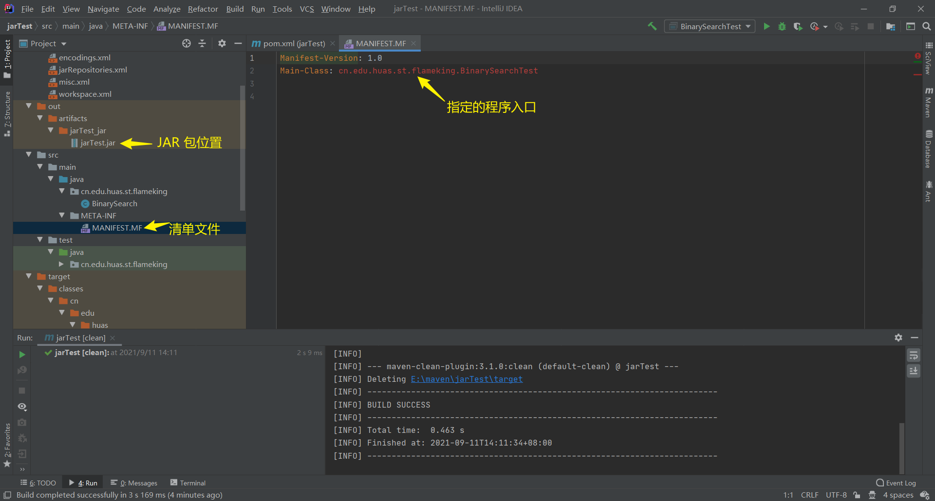Viewport: 935px width, 501px height.
Task: Run BinarySearchTest with green play button
Action: pos(767,26)
